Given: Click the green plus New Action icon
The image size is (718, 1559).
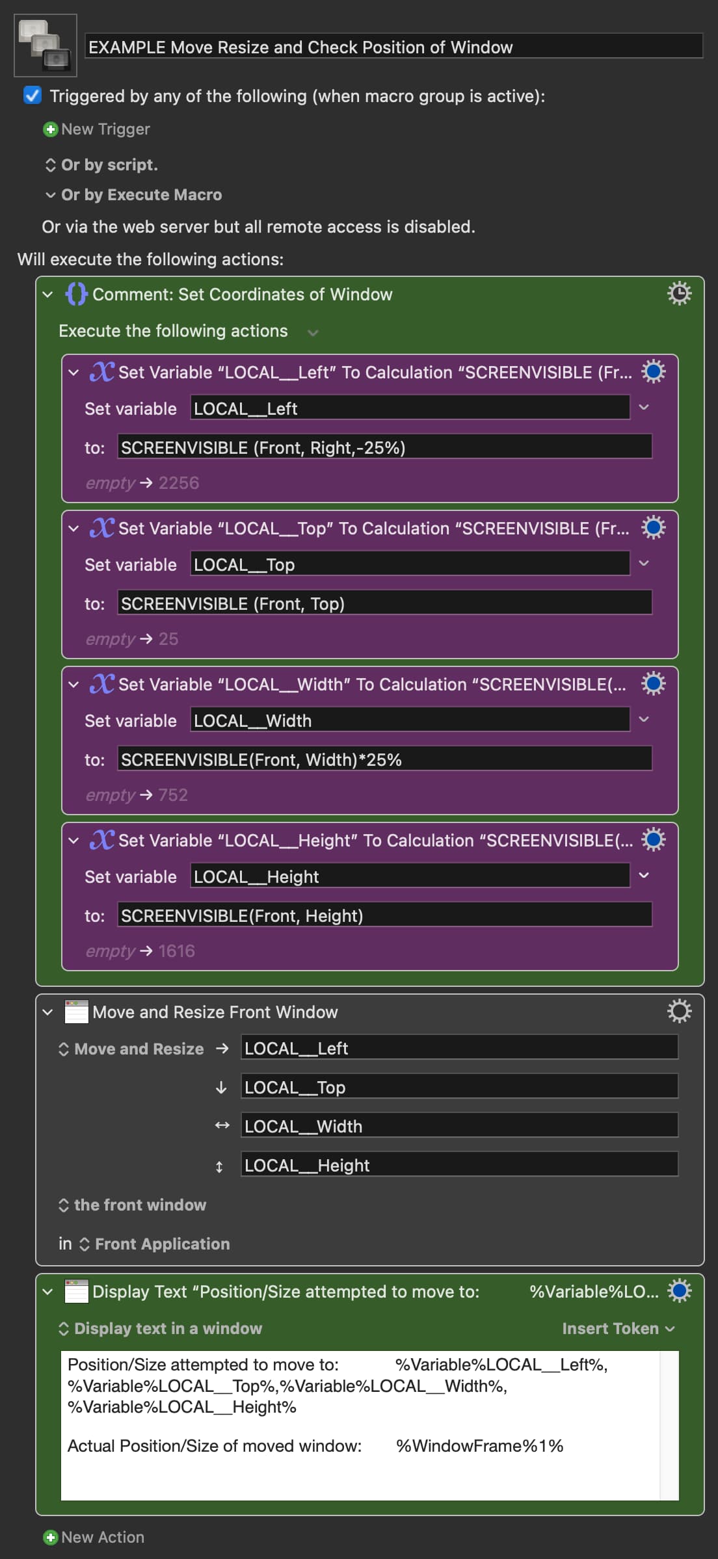Looking at the screenshot, I should 50,1537.
